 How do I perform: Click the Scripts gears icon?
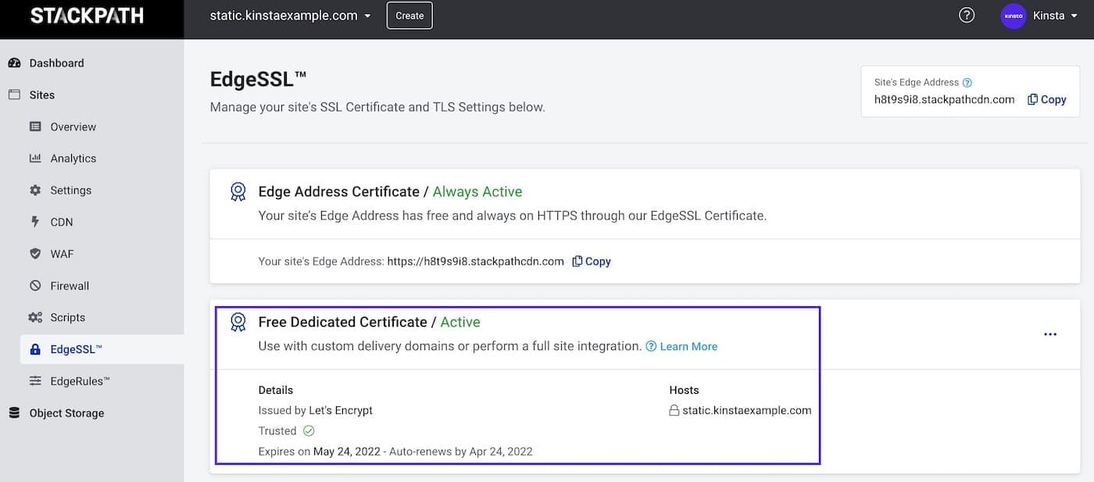34,316
